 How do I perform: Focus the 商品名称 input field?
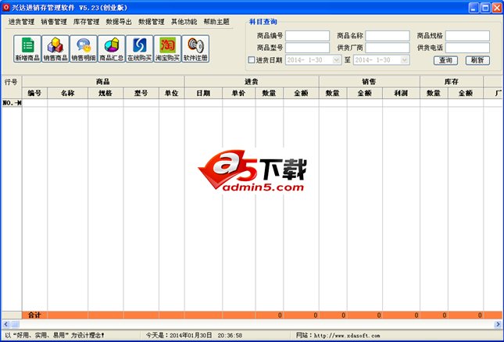coord(388,36)
